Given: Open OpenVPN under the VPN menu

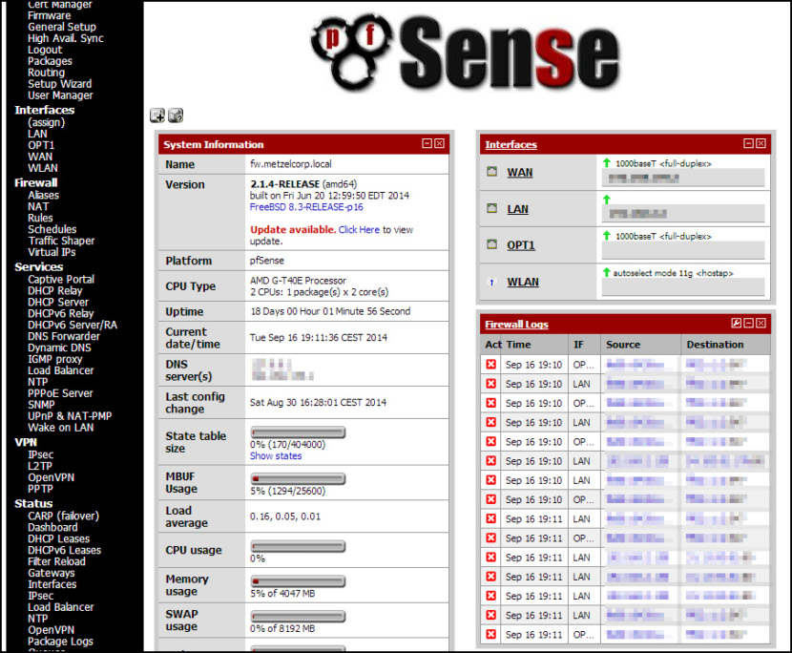Looking at the screenshot, I should [x=51, y=476].
